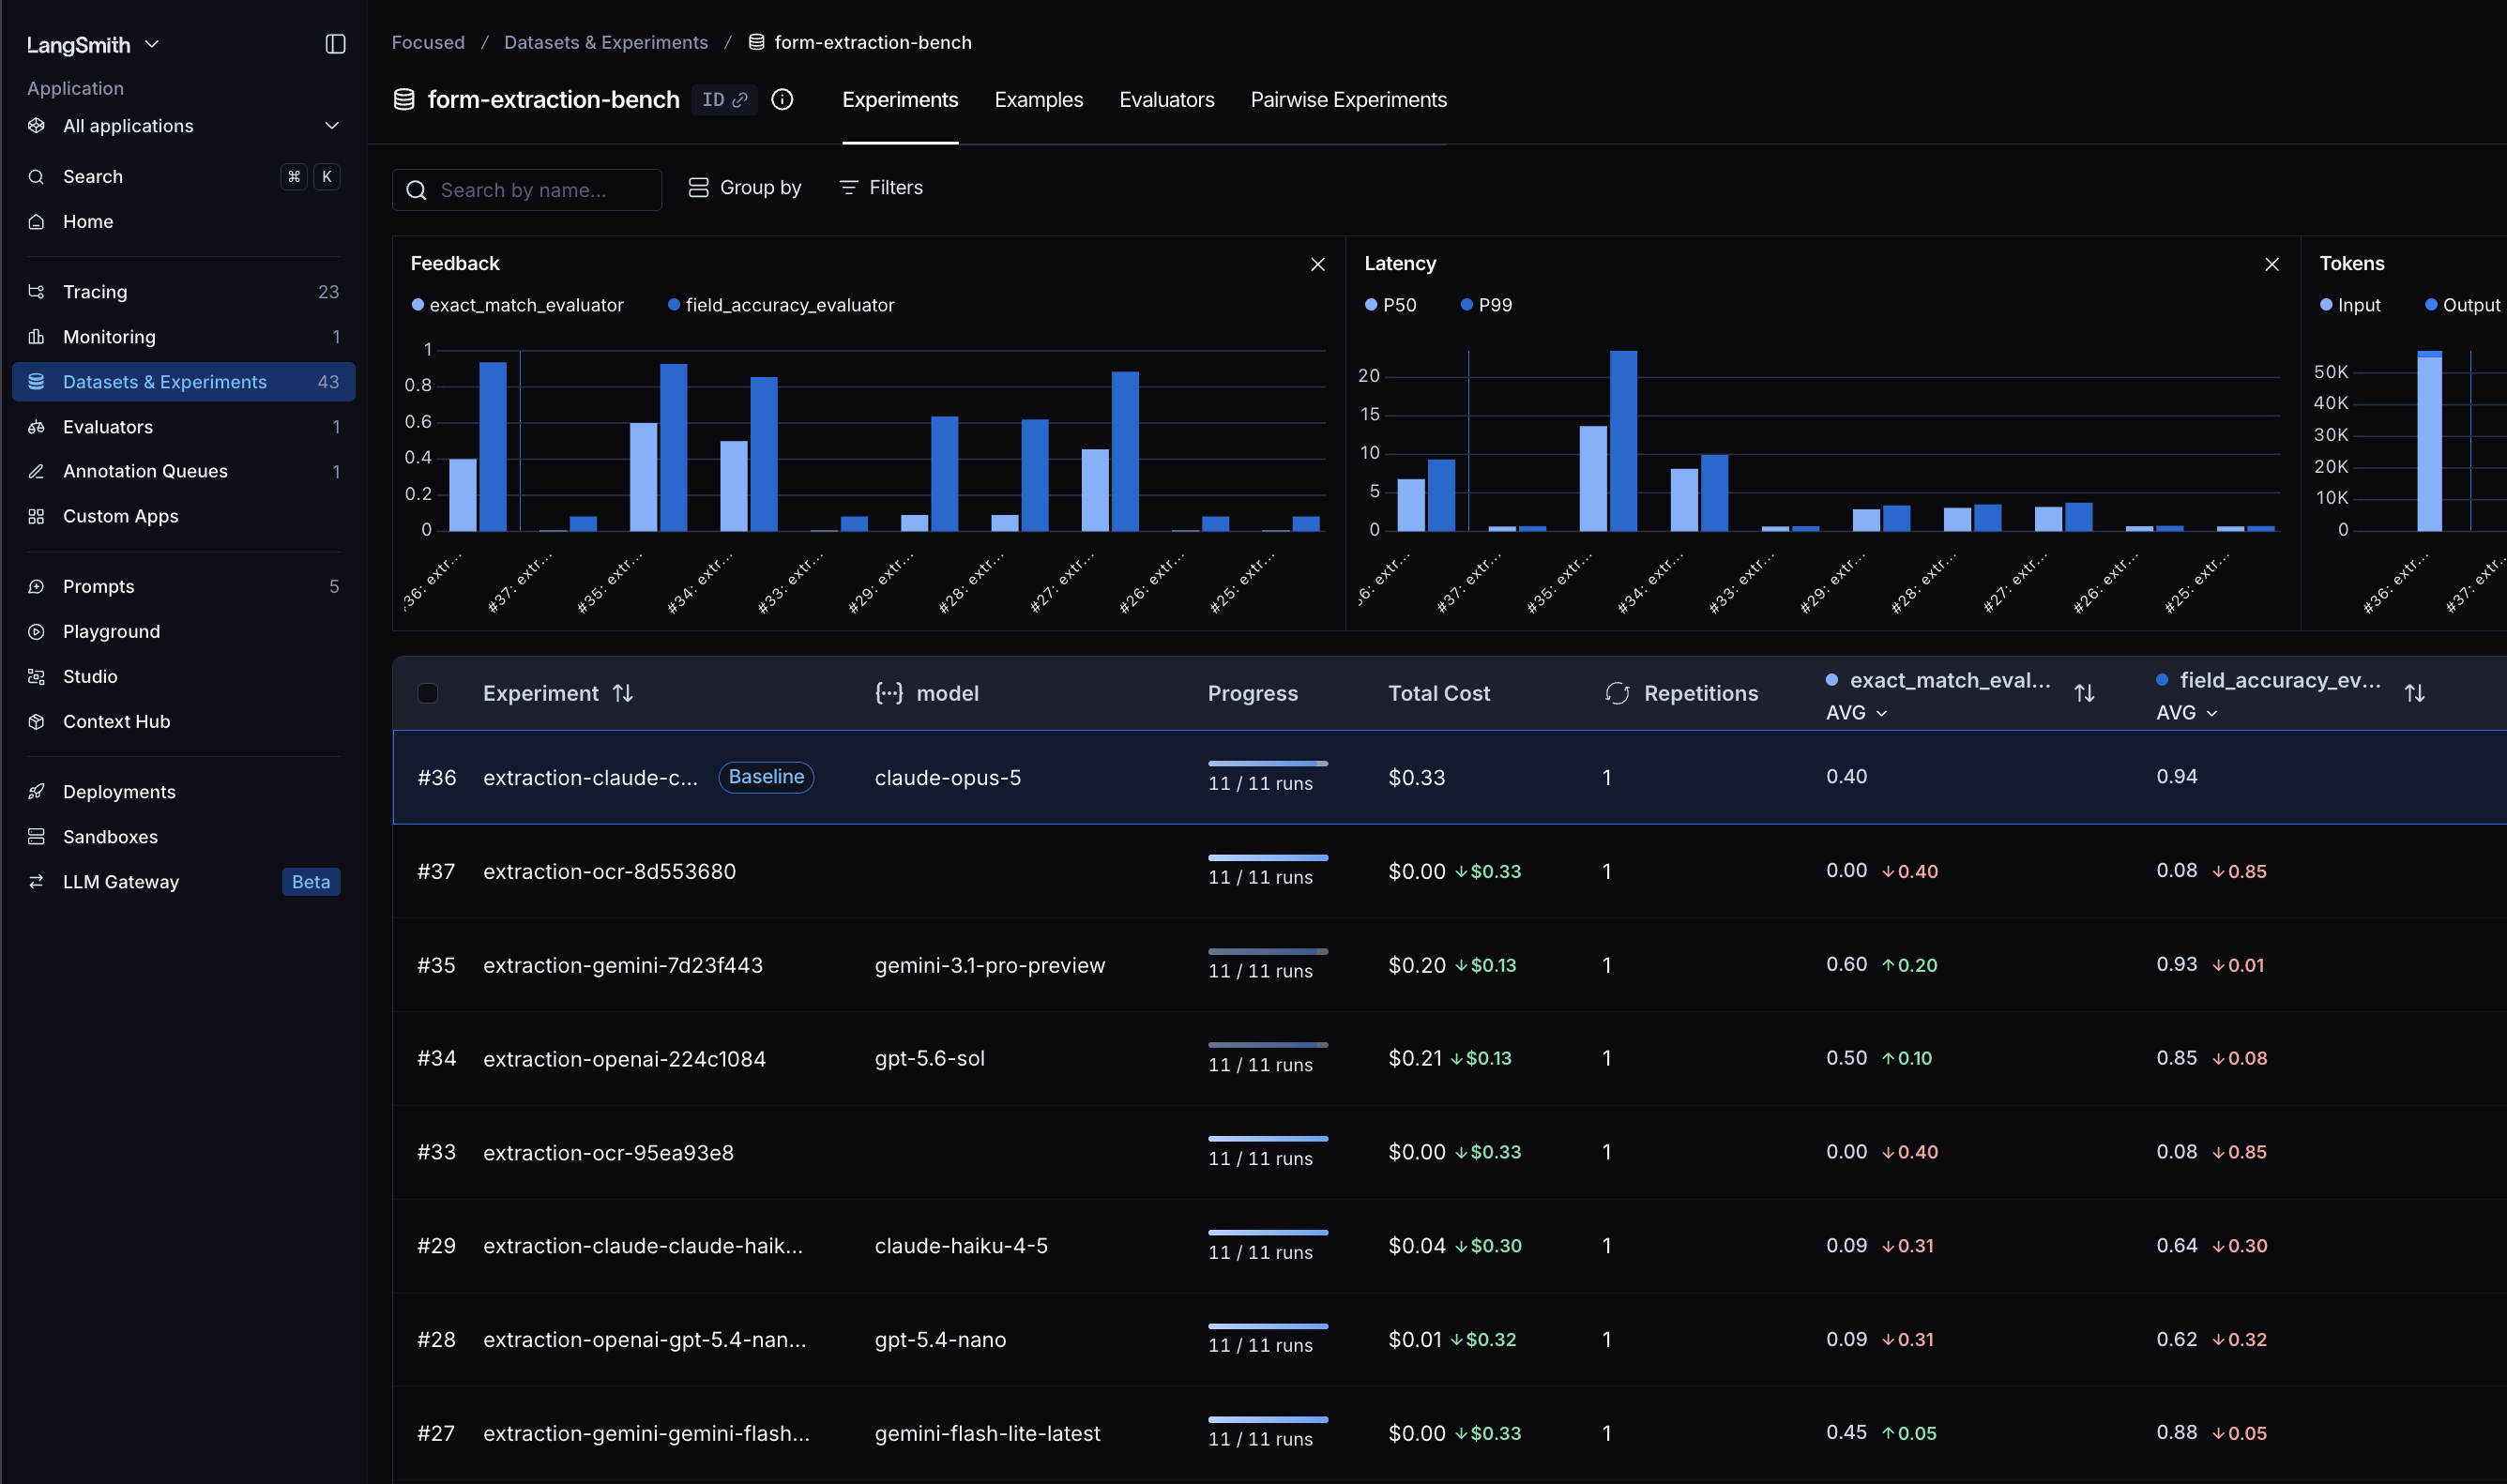Change AVG aggregation for exact_match column

click(x=1856, y=713)
